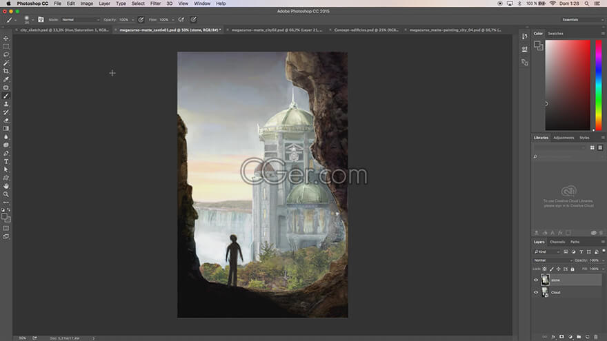The image size is (607, 341).
Task: Select the Horizontal Type tool
Action: tap(6, 161)
